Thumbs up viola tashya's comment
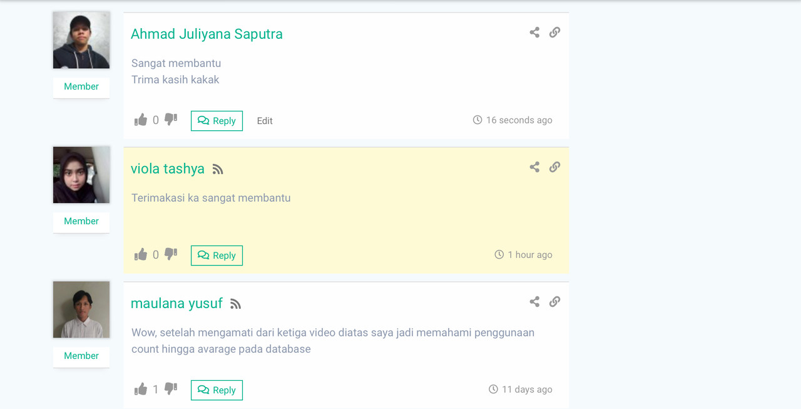 click(x=141, y=254)
